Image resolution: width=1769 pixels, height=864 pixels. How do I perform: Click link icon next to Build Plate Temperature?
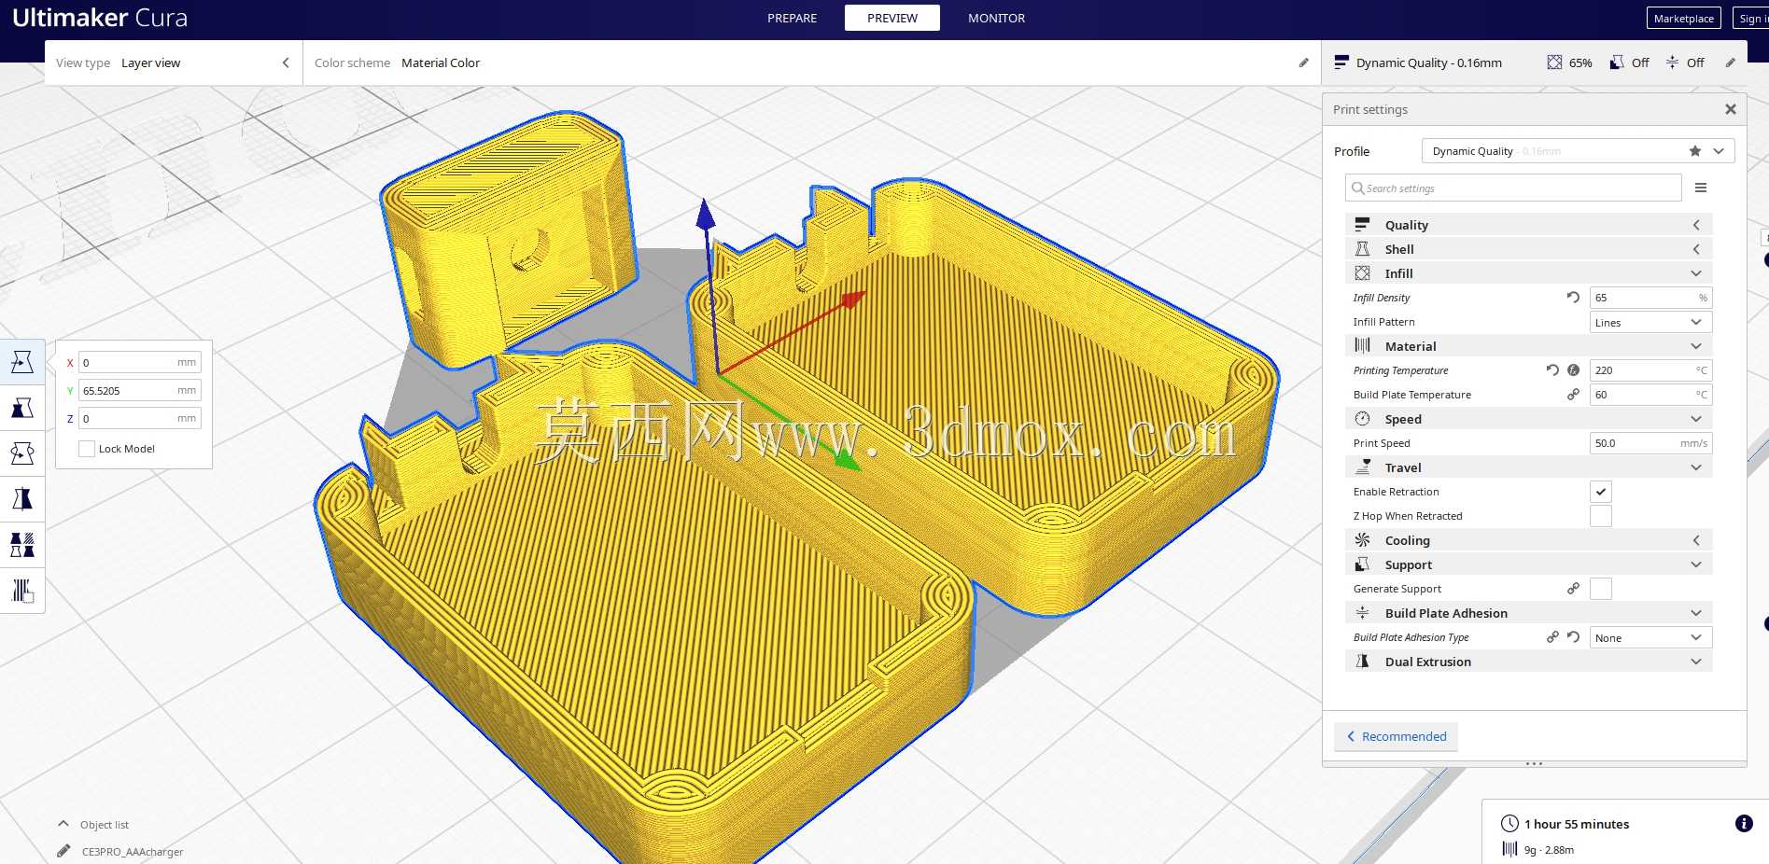pos(1573,395)
